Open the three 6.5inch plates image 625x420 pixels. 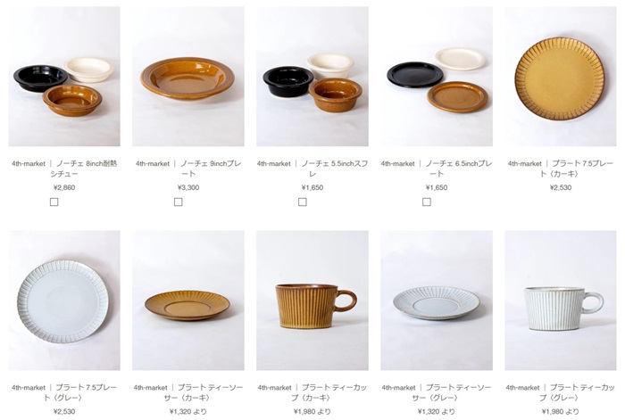tap(437, 77)
